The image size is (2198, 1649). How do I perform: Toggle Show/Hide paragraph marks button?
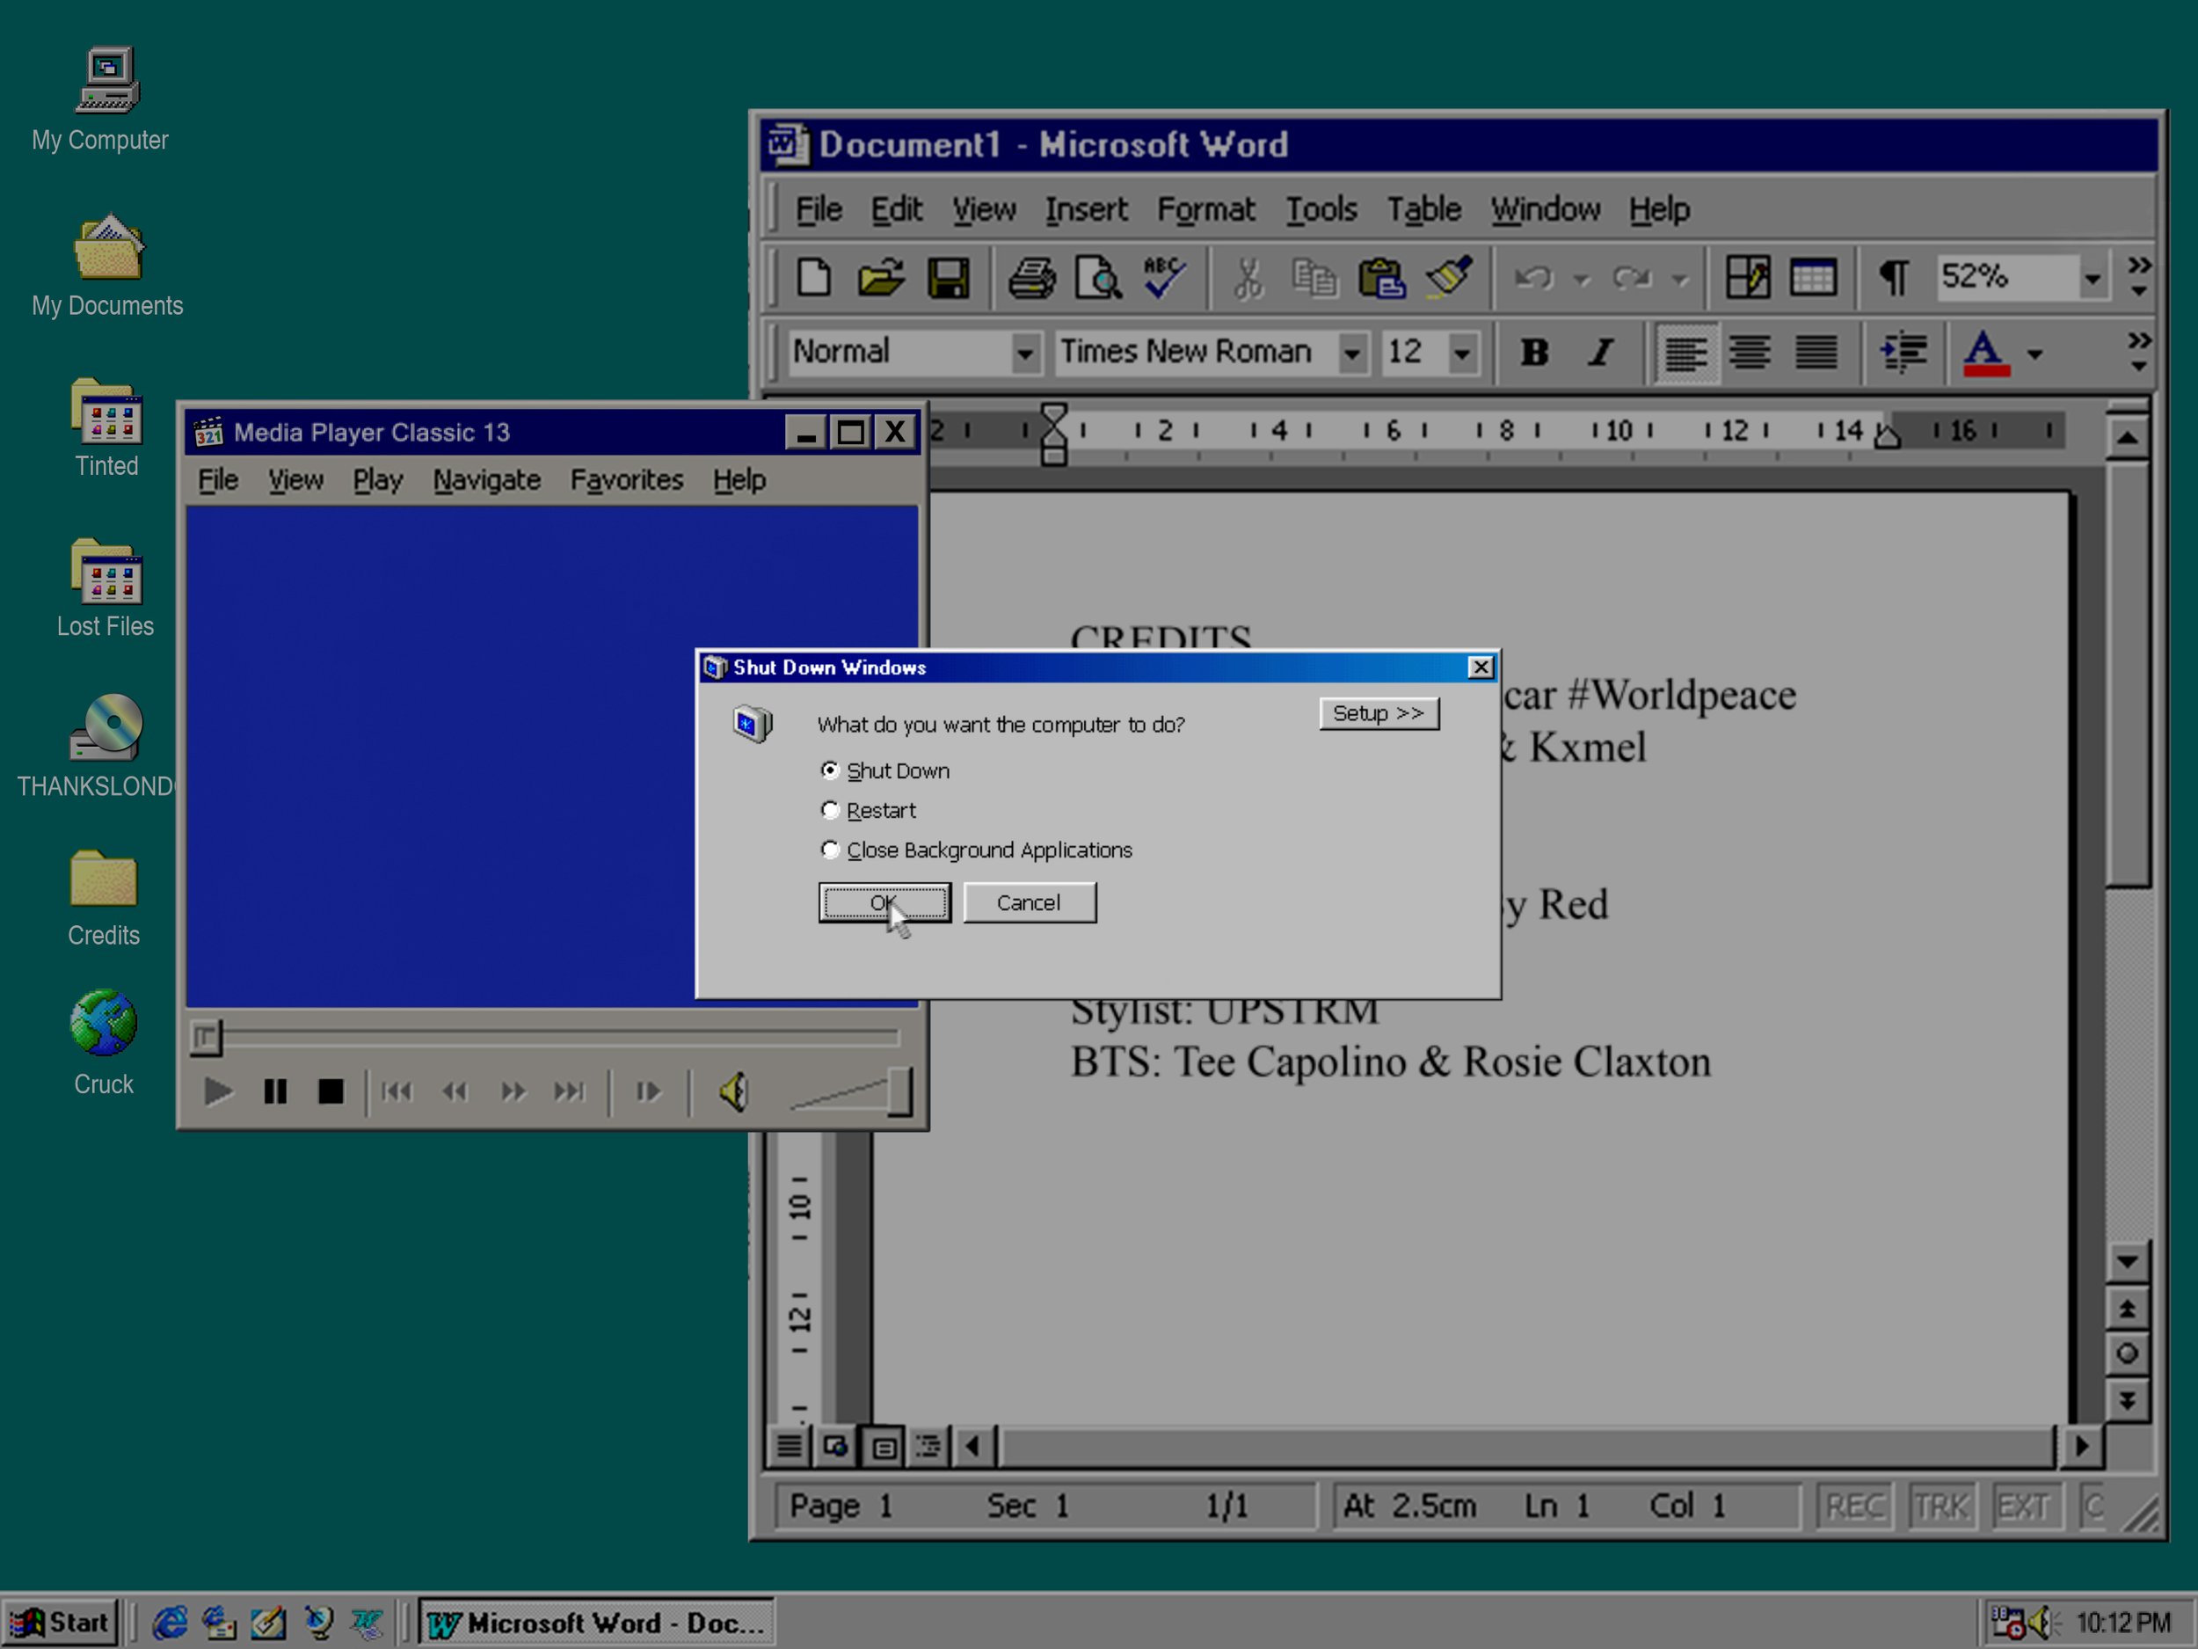click(1894, 277)
